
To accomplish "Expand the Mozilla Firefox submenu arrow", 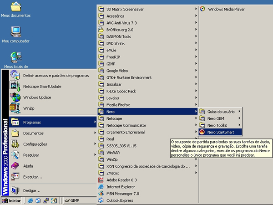I will coord(196,105).
